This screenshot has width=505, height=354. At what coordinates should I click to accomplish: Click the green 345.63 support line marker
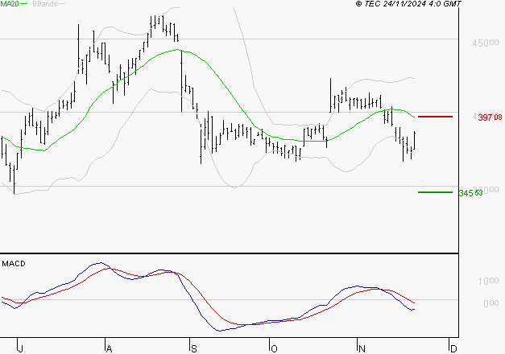(435, 191)
